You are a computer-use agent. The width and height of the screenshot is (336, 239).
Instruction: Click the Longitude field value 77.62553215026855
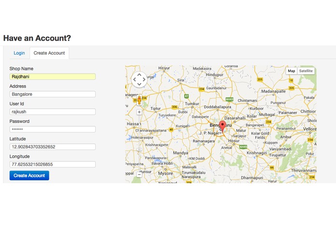point(53,164)
